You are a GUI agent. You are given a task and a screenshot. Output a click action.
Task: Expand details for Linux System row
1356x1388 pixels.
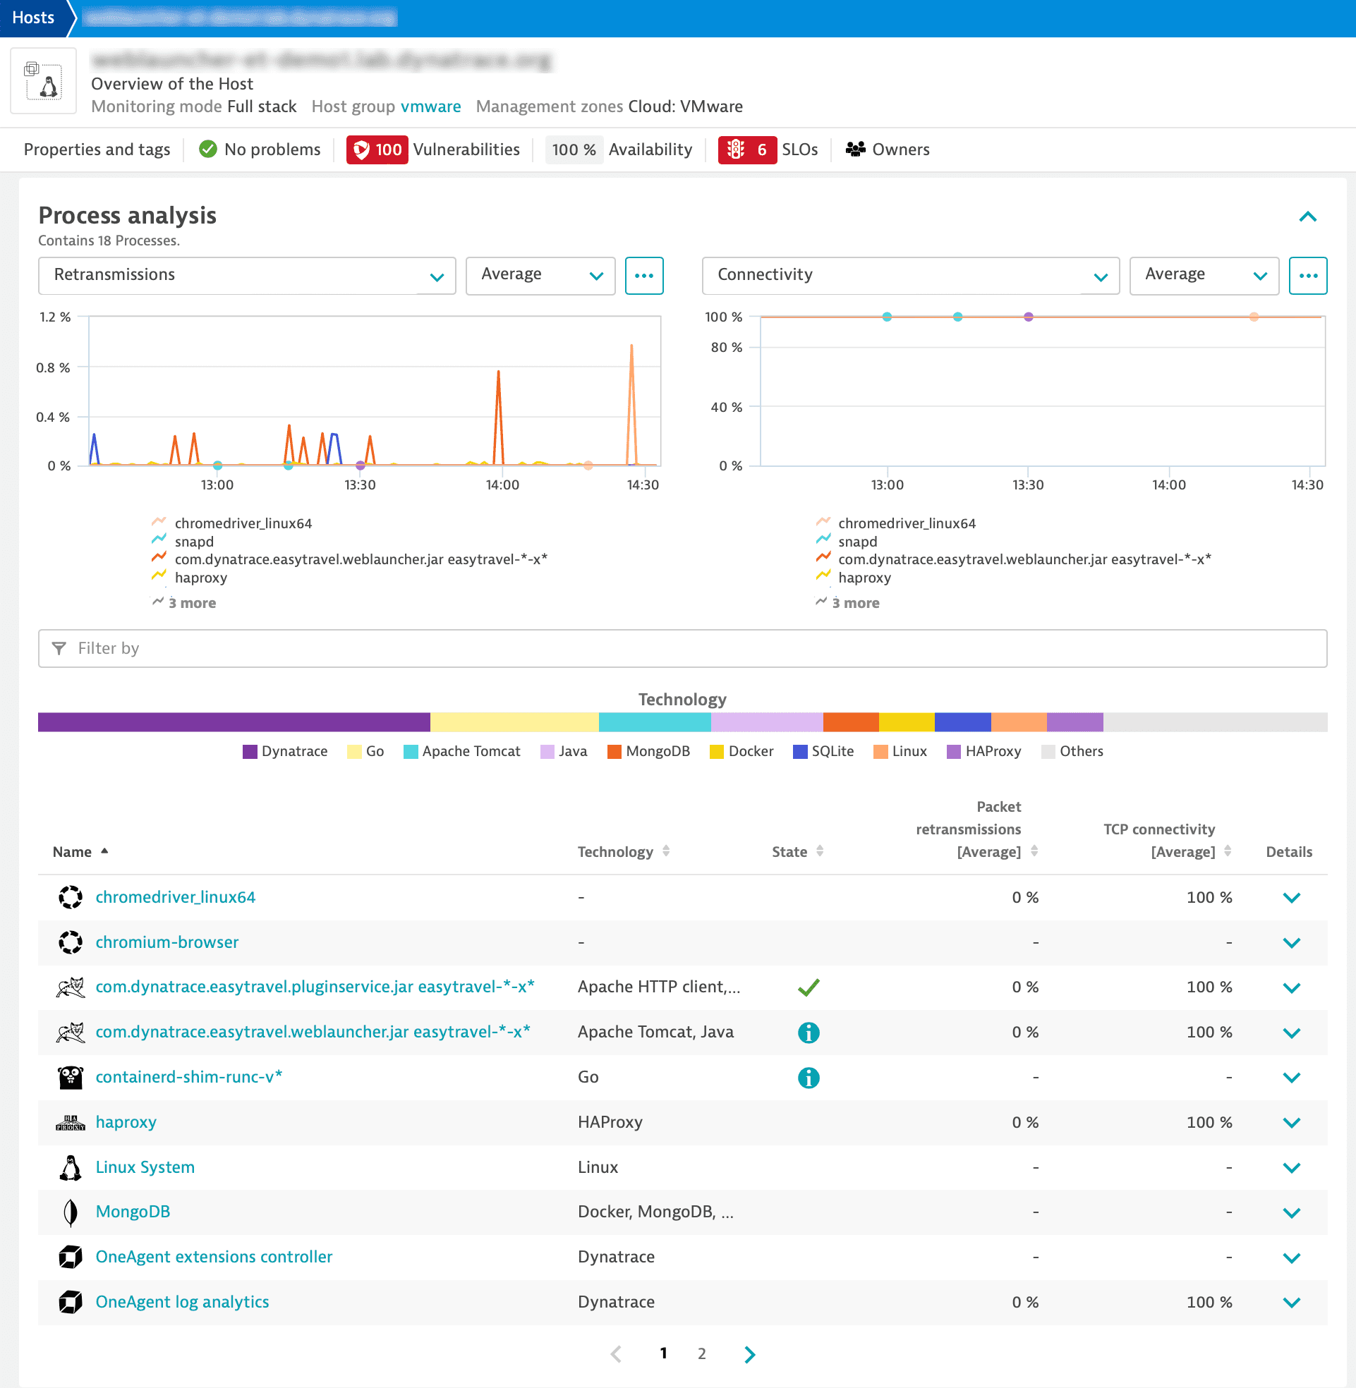click(1291, 1168)
